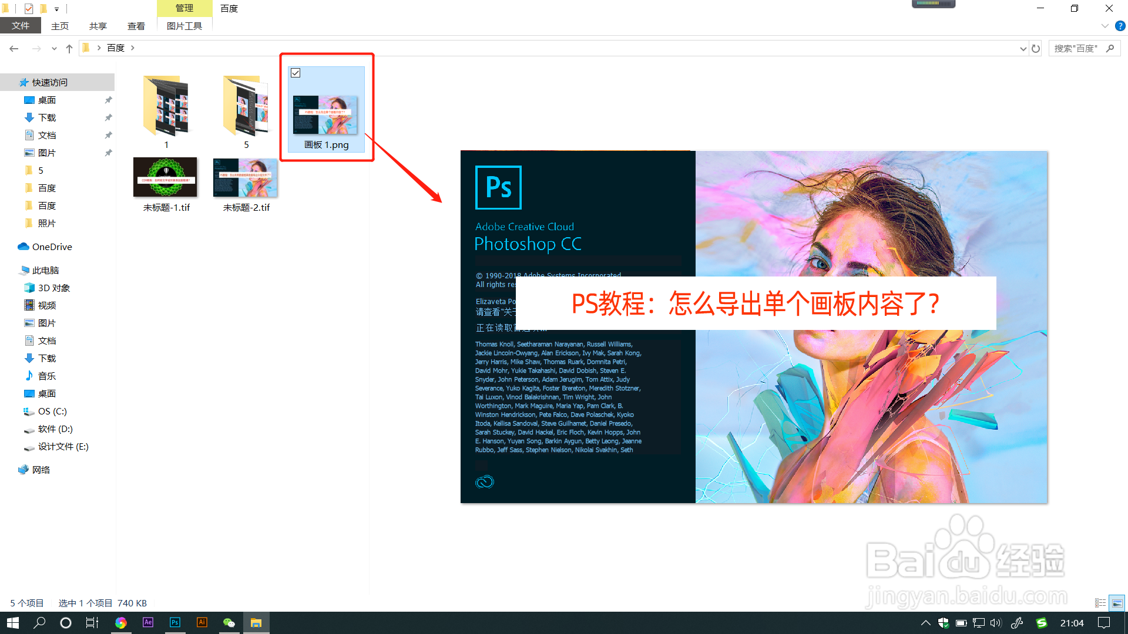Open Illustrator from the taskbar
This screenshot has width=1128, height=634.
[202, 622]
